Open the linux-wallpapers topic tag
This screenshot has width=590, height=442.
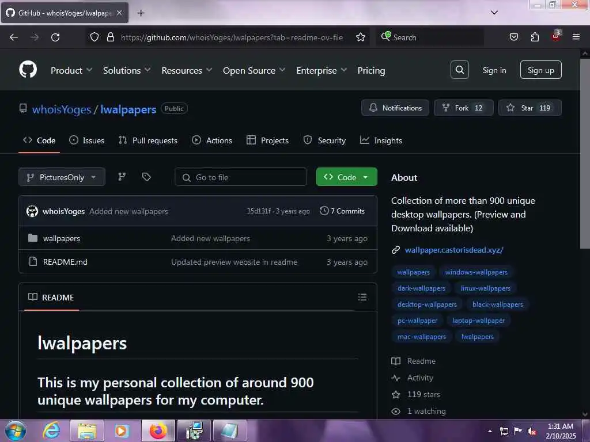point(485,288)
